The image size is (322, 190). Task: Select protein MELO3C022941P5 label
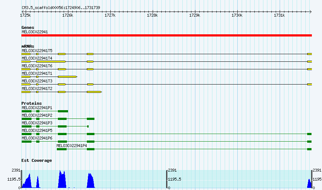[37, 130]
